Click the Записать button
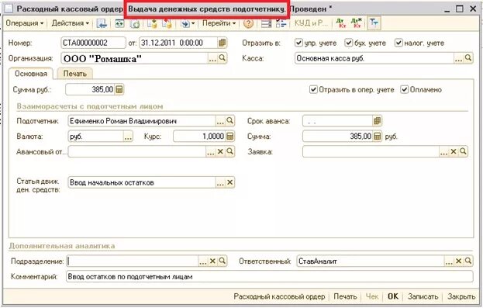 point(423,296)
